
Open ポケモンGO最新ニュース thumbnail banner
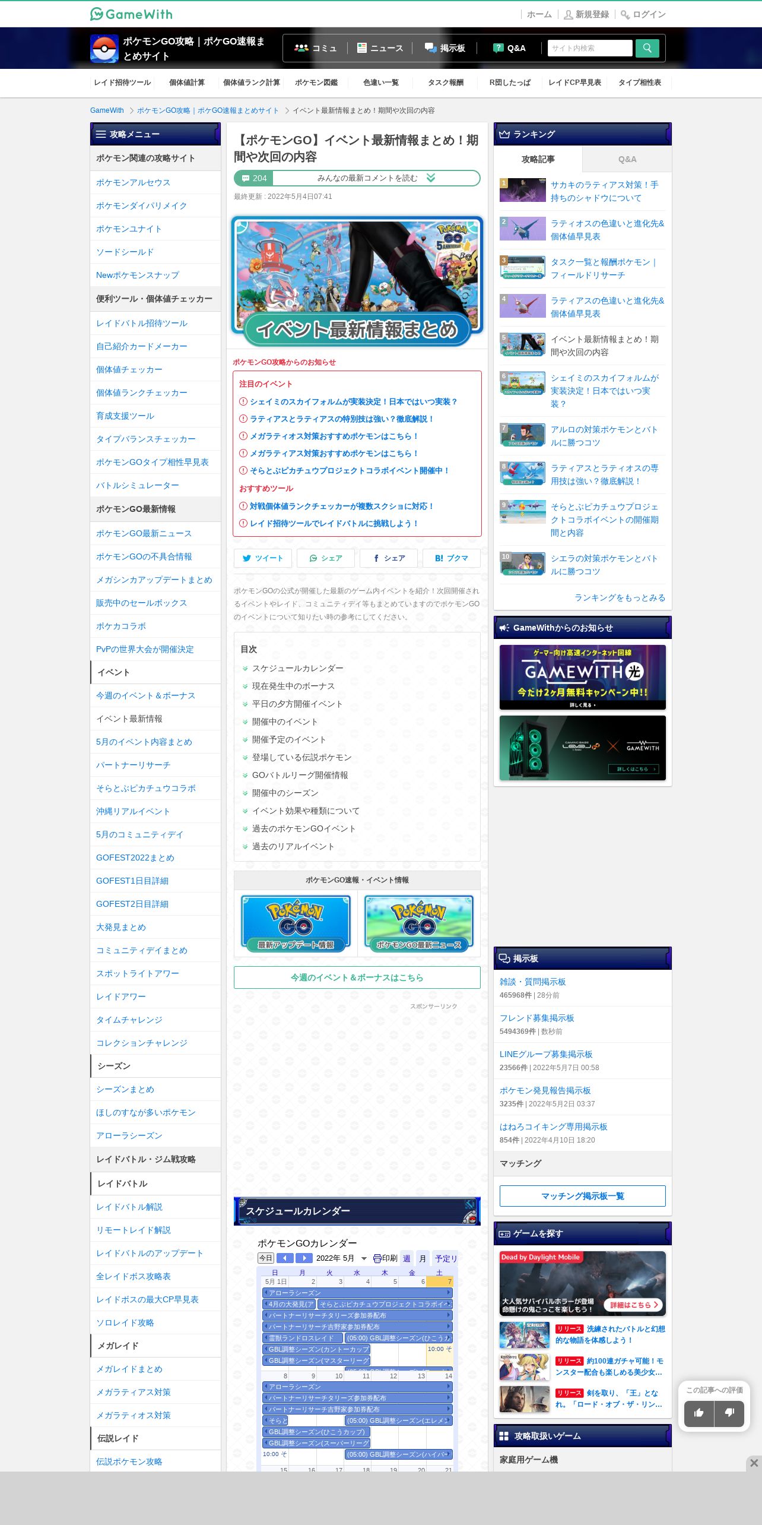[x=419, y=923]
